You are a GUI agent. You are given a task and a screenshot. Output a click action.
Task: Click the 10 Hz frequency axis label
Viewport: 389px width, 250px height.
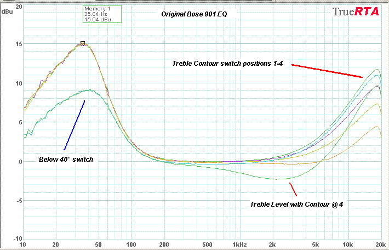click(x=22, y=245)
